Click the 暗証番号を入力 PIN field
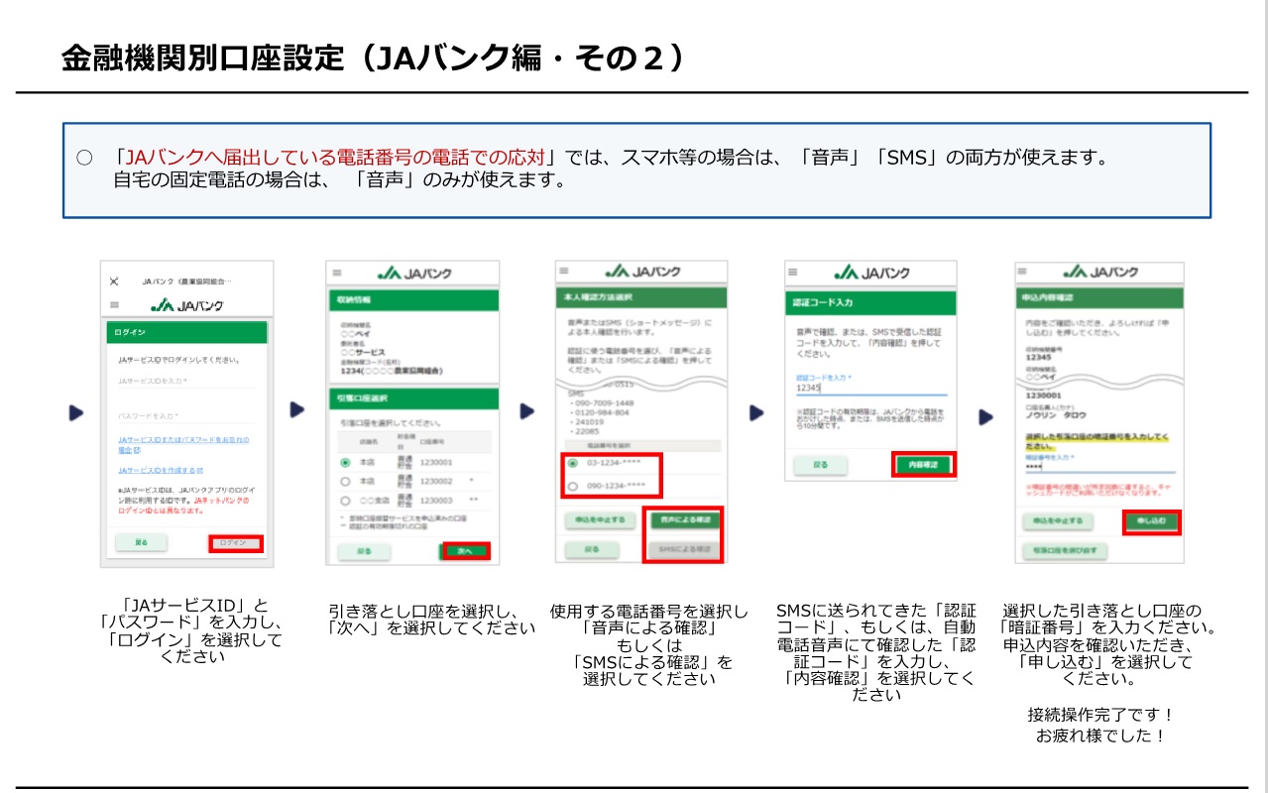The image size is (1268, 793). (1099, 464)
